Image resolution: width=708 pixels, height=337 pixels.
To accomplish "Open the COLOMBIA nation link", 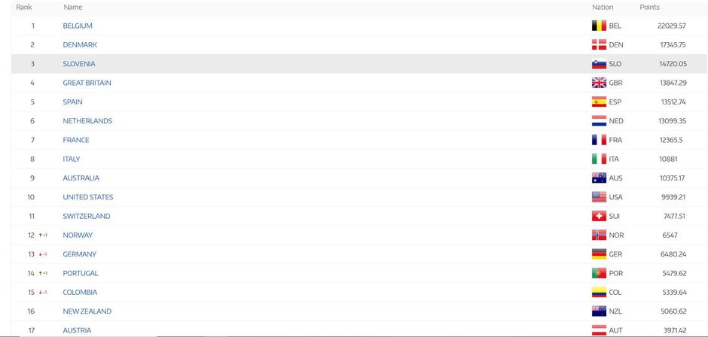I will (80, 293).
